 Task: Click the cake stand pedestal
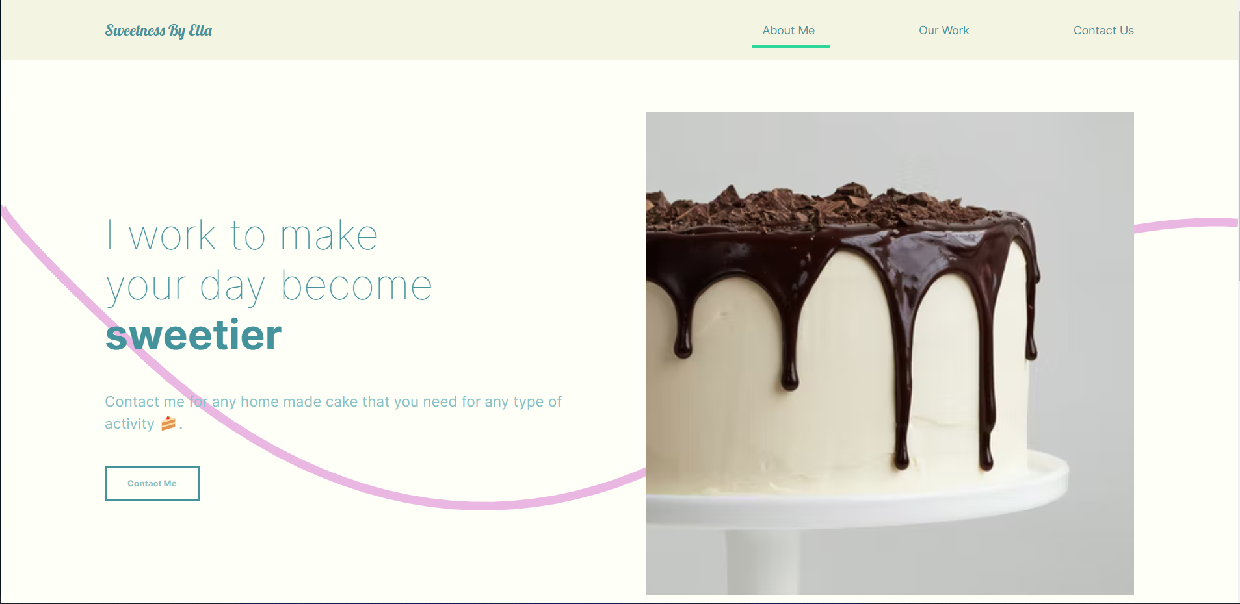click(x=763, y=560)
